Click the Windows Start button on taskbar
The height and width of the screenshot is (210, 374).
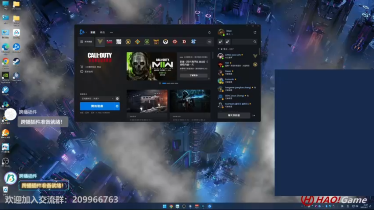[165, 206]
